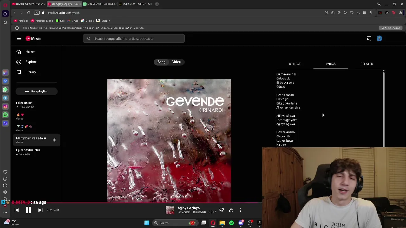Open Facebook Messenger in Opera sidebar
The height and width of the screenshot is (228, 406).
5,81
